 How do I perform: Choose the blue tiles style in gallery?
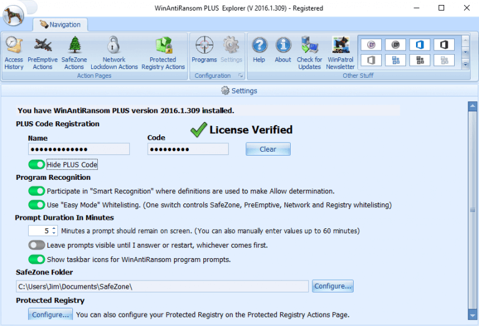click(395, 60)
